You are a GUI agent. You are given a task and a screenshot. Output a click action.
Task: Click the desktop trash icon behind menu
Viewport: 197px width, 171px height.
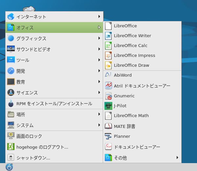(x=29, y=9)
